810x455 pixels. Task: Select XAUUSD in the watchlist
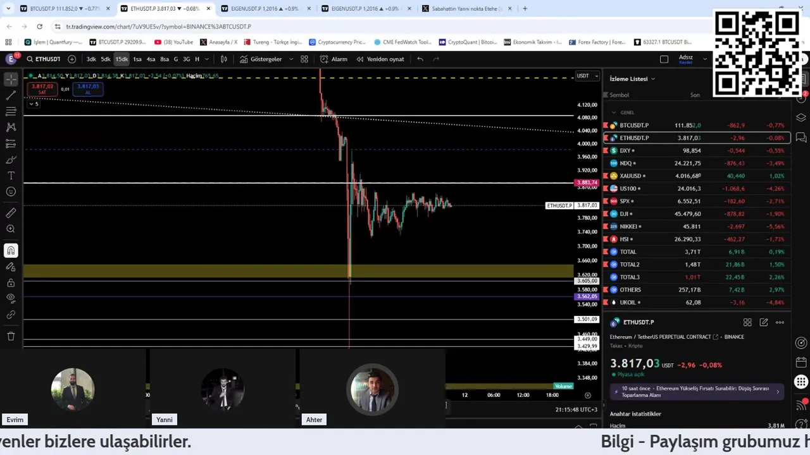click(696, 176)
